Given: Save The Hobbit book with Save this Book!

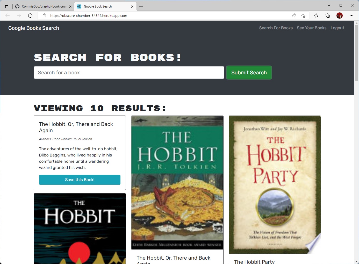Looking at the screenshot, I should pos(80,180).
